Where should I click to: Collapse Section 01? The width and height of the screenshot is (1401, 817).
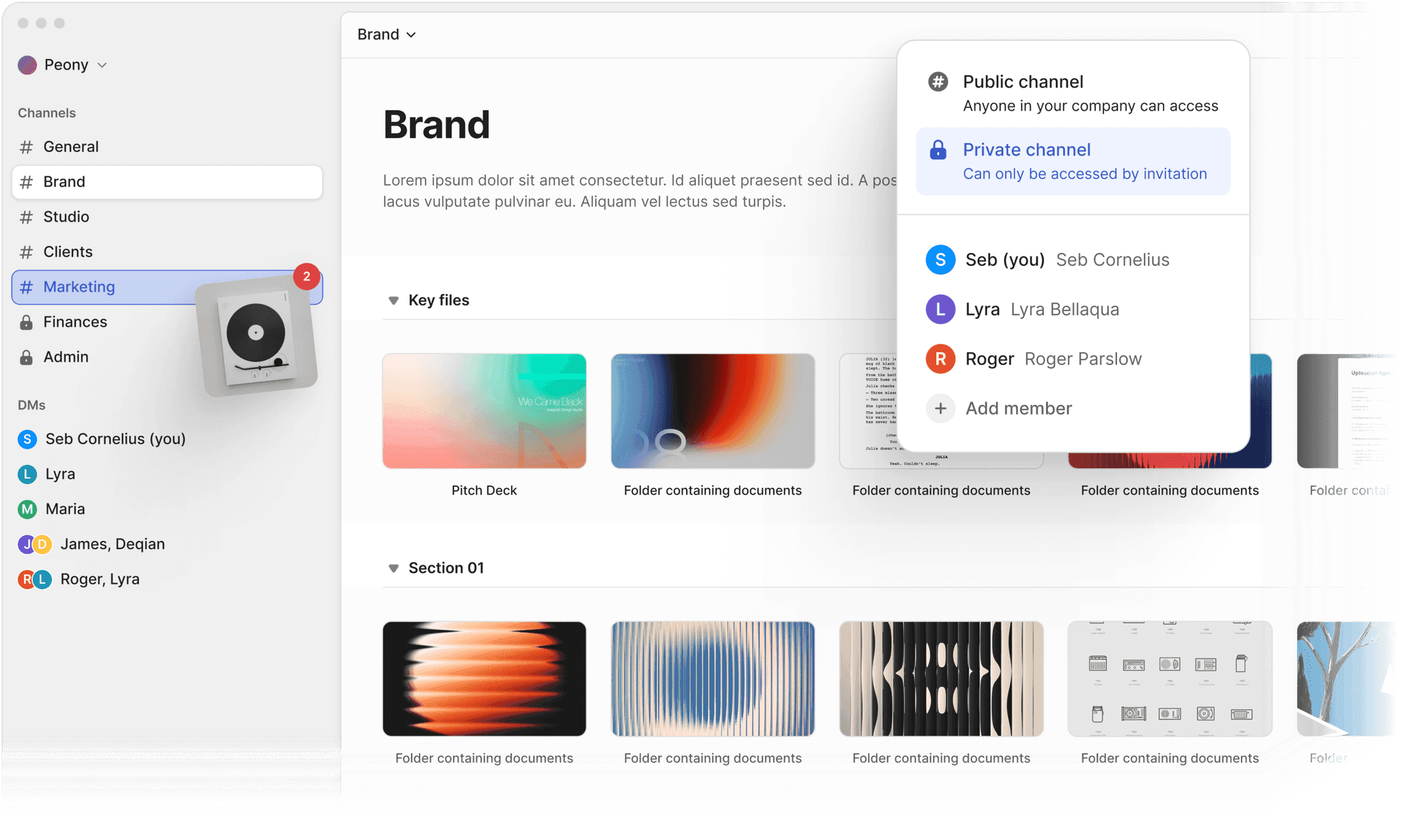(393, 567)
